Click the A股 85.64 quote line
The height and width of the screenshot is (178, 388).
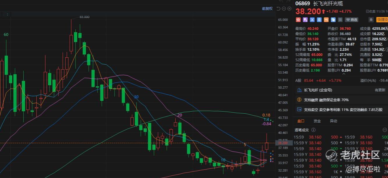(318, 80)
